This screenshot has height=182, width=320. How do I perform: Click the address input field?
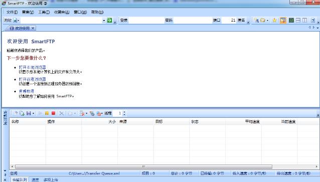pos(61,20)
